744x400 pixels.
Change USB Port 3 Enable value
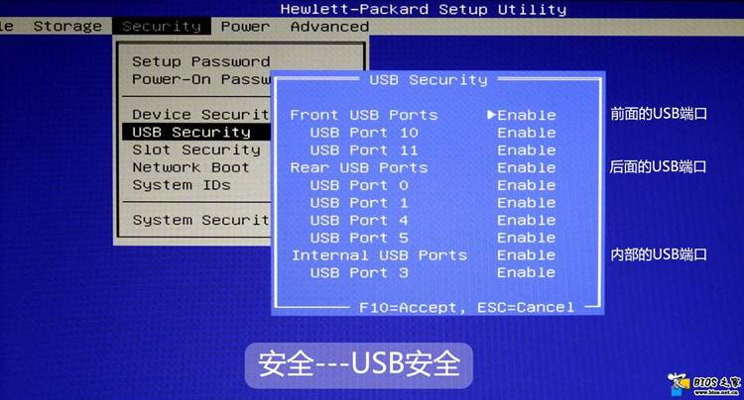coord(526,272)
